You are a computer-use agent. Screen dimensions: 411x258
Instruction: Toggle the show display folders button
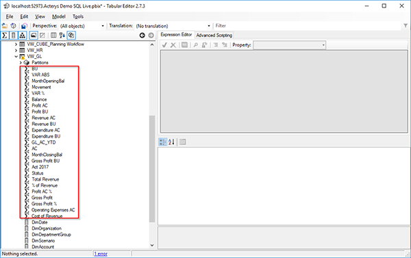pos(34,35)
